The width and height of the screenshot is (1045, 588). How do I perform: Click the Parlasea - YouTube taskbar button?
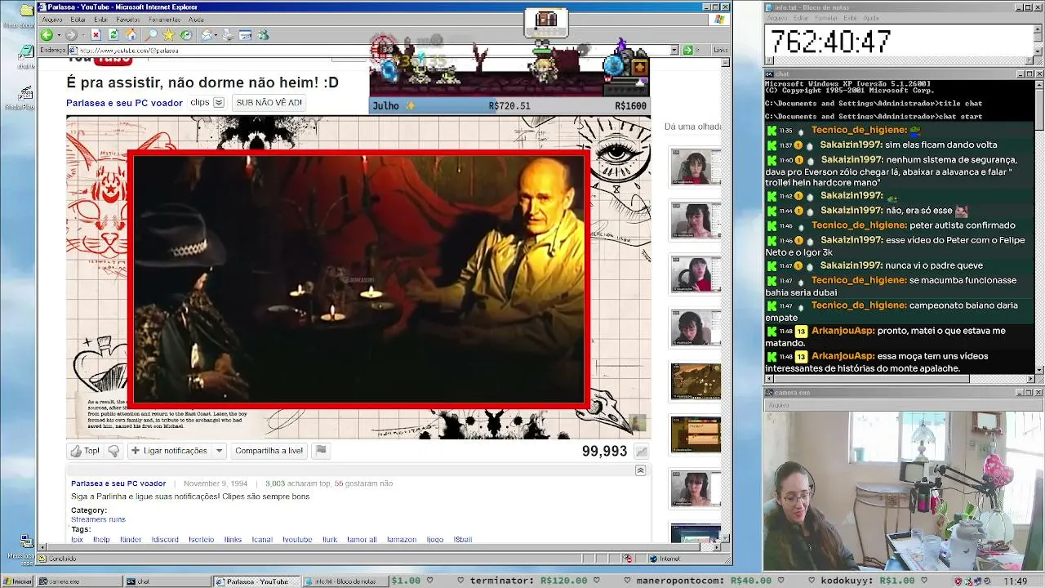coord(255,581)
